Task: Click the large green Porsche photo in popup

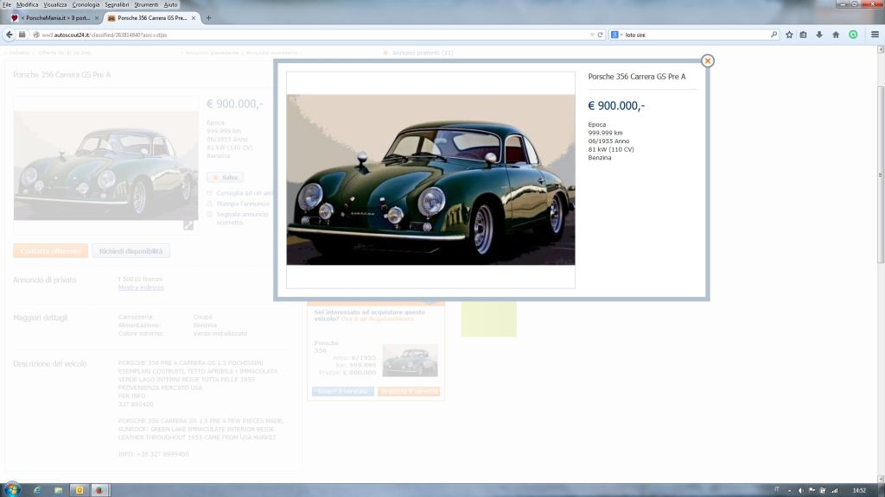Action: [x=430, y=179]
